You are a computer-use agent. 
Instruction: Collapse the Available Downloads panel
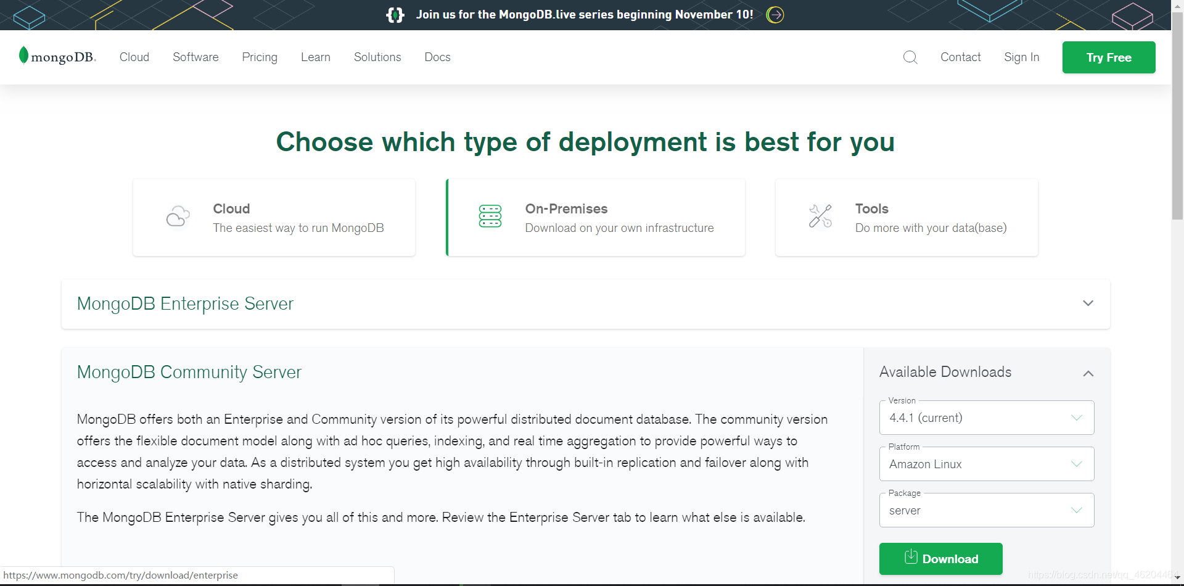(1088, 373)
